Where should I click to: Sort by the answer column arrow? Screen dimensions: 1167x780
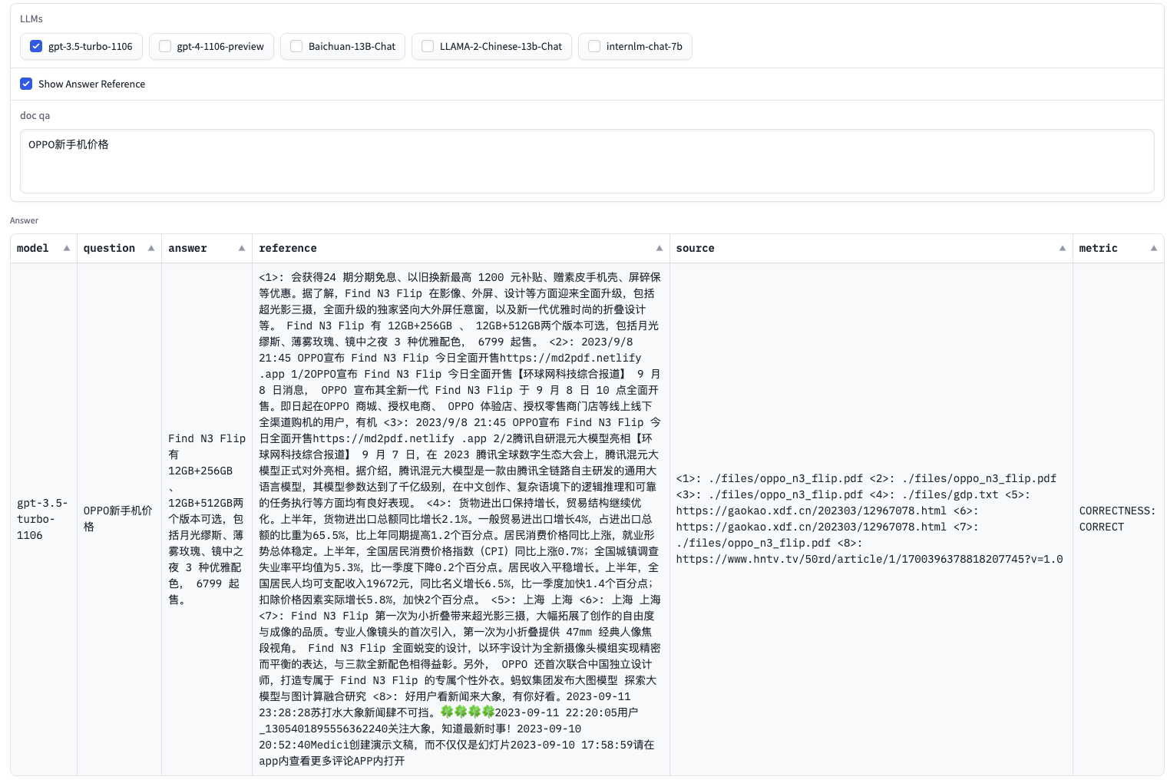(242, 248)
